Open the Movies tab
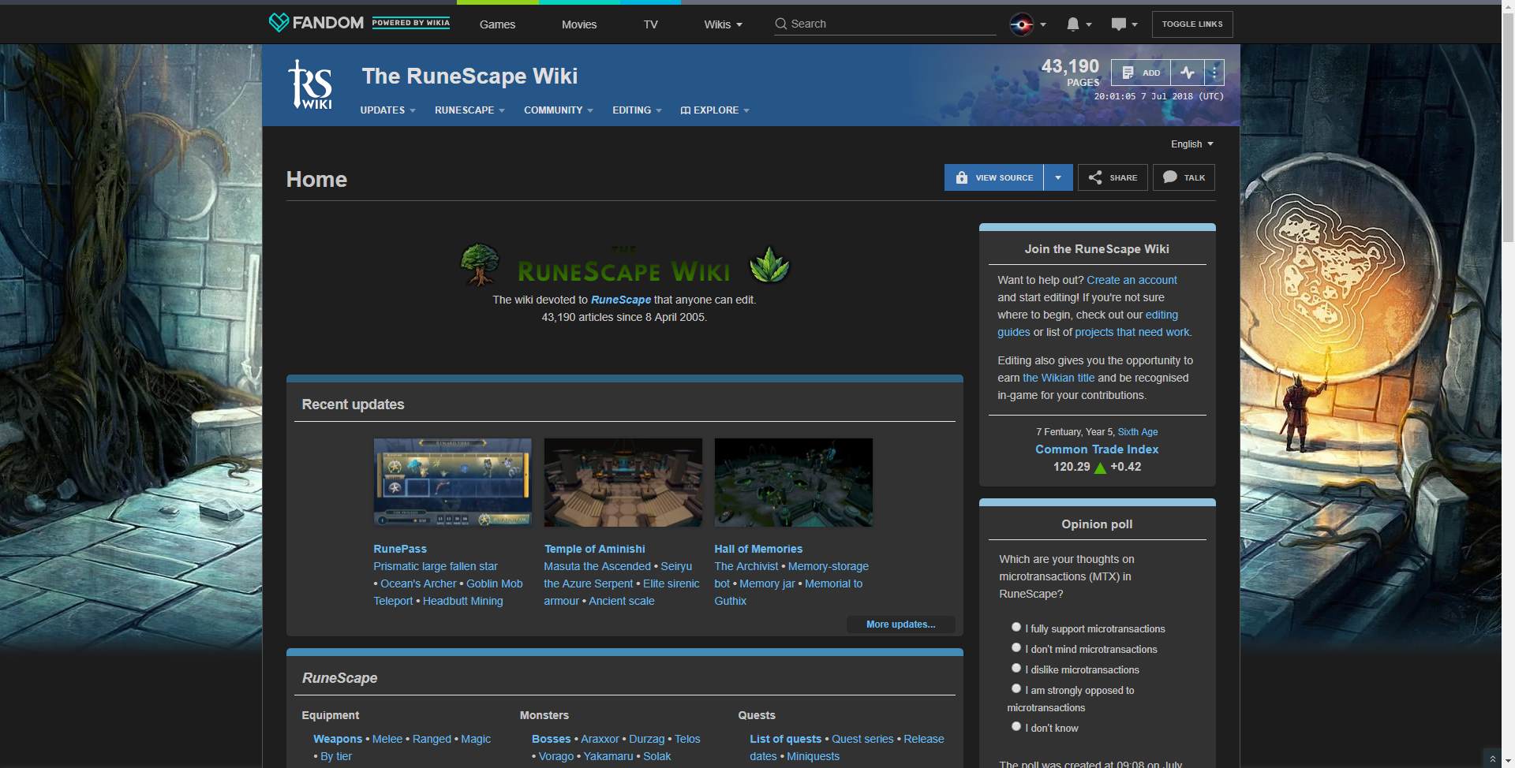Screen dimensions: 1515x768 (x=579, y=24)
